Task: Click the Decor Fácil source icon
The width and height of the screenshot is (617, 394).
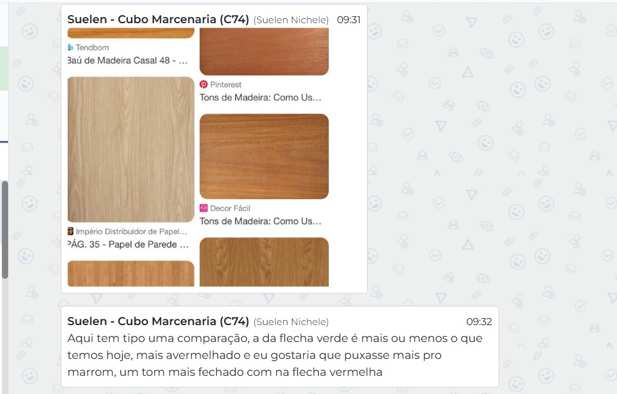Action: (204, 208)
